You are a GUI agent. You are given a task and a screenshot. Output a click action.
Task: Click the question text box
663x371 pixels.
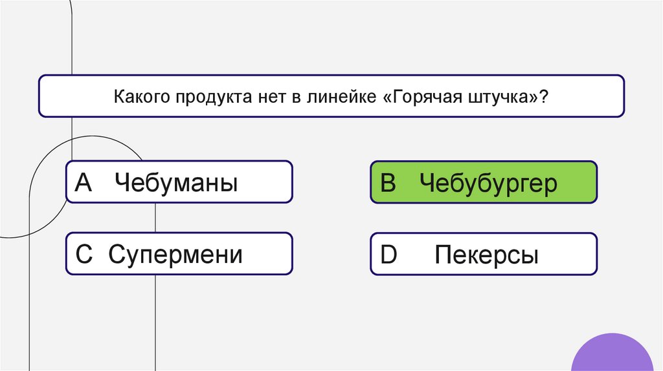(x=331, y=96)
